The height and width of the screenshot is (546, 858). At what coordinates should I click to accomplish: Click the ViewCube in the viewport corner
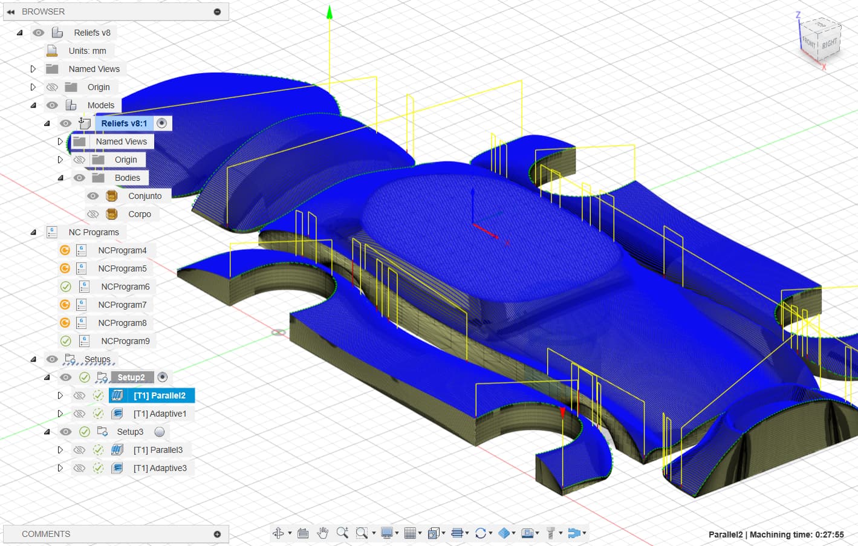coord(820,39)
